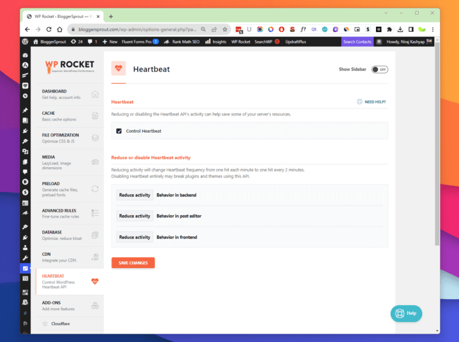Click the WordPress logo in admin bar
Image resolution: width=459 pixels, height=342 pixels.
[x=25, y=41]
